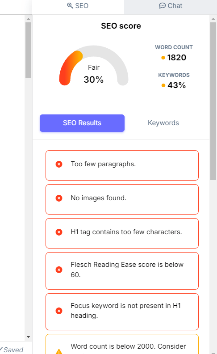217x354 pixels.
Task: Click the error icon for Focus keyword warning
Action: point(59,311)
